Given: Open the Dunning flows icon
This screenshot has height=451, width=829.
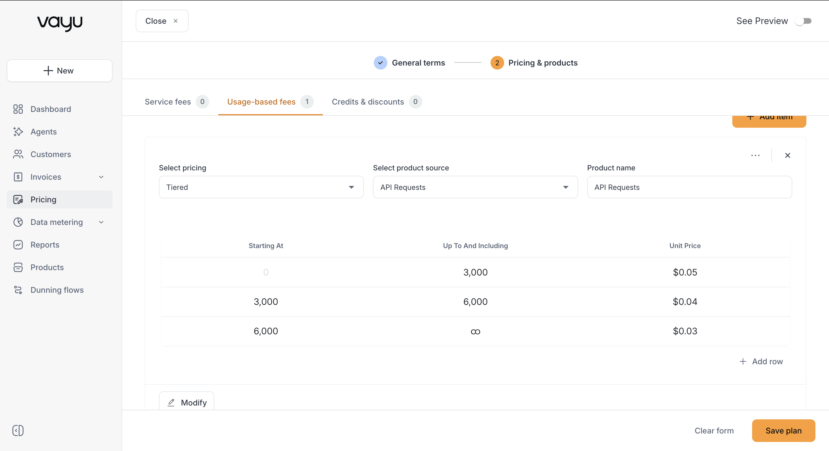Looking at the screenshot, I should pos(18,290).
